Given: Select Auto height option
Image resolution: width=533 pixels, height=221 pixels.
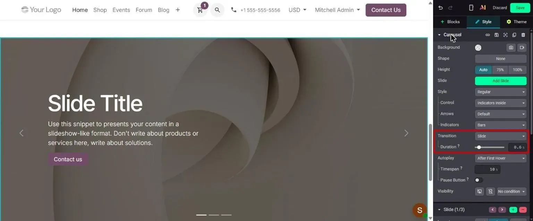Looking at the screenshot, I should point(483,70).
